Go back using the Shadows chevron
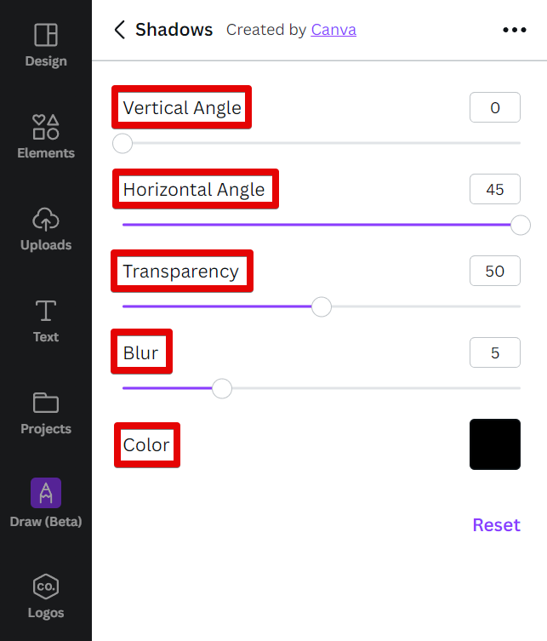The height and width of the screenshot is (641, 547). (120, 30)
